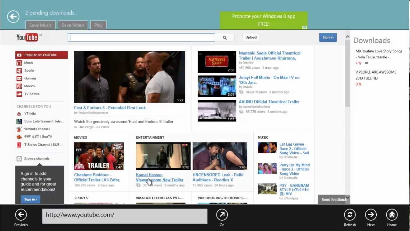Click the YTIndia channel icon
The height and width of the screenshot is (231, 410).
pyautogui.click(x=19, y=114)
